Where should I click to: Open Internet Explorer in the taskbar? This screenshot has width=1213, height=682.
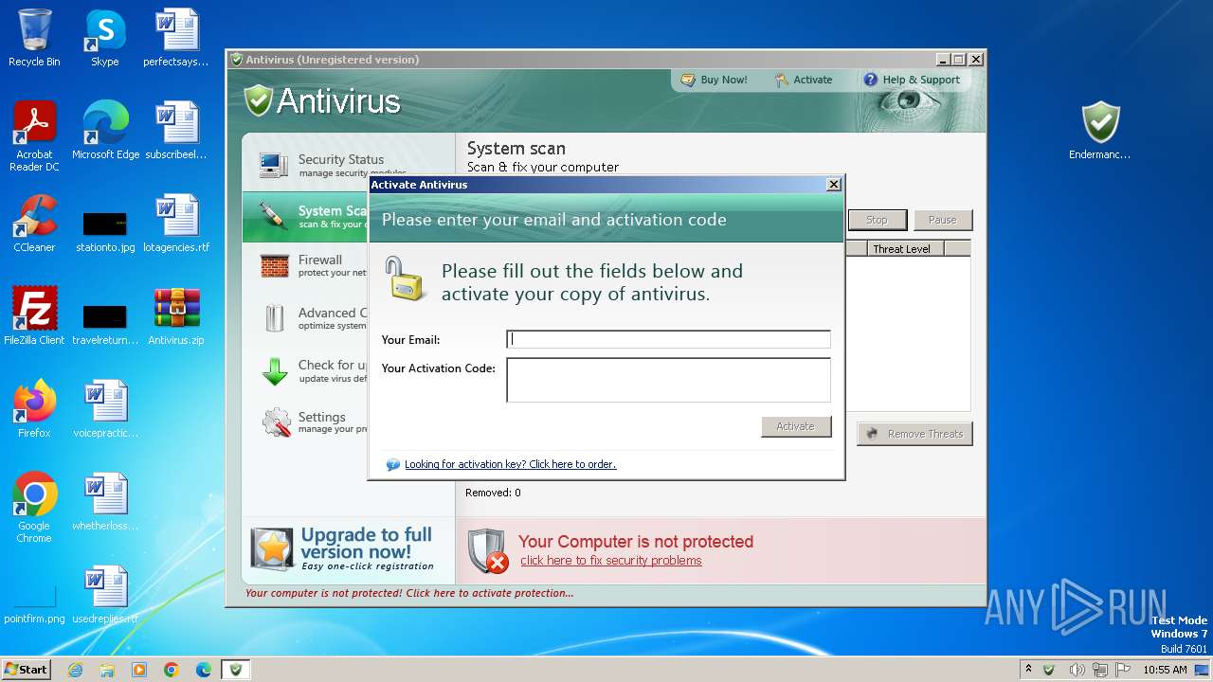[75, 670]
